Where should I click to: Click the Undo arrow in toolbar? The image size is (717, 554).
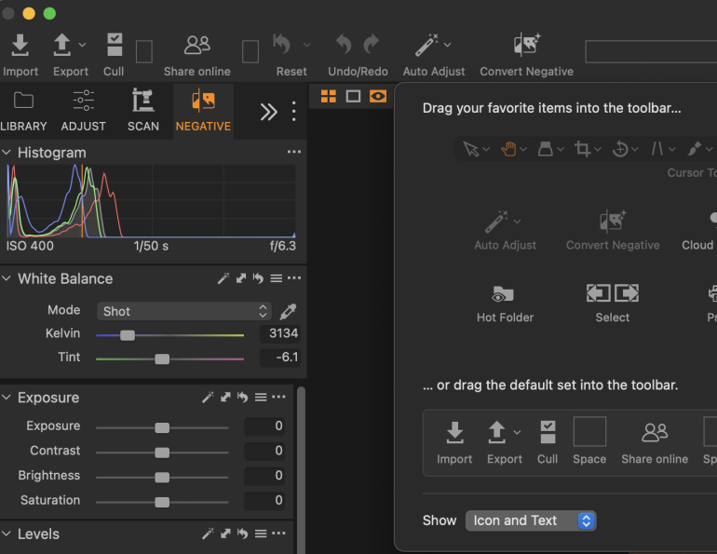(x=344, y=45)
